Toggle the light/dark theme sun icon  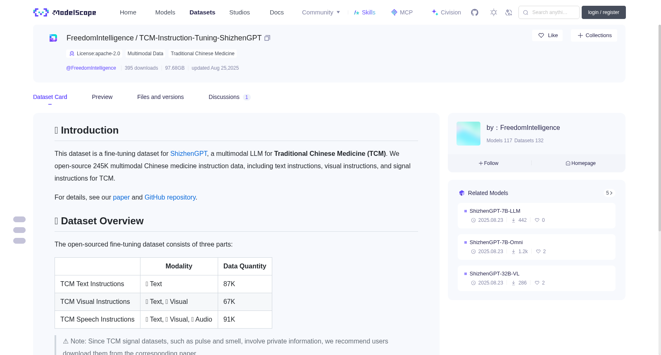(x=494, y=12)
